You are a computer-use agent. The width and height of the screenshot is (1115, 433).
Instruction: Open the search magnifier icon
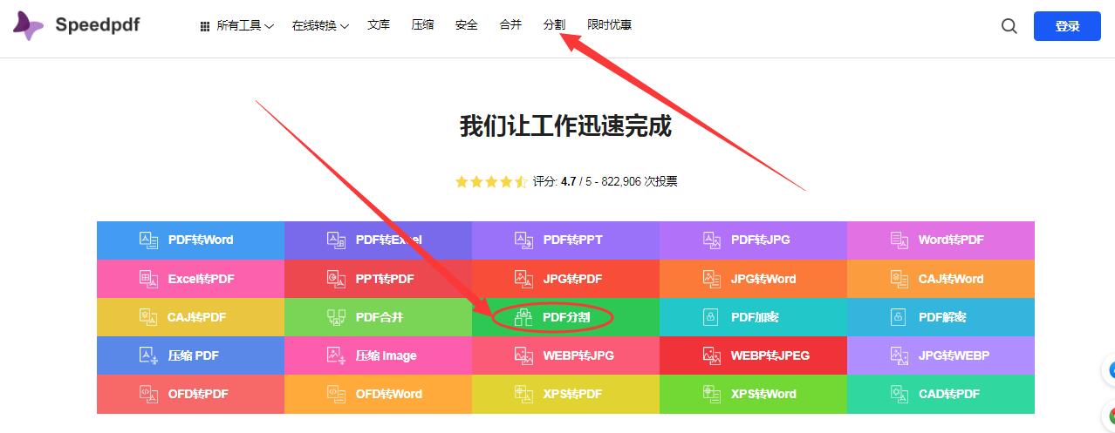pyautogui.click(x=1009, y=26)
